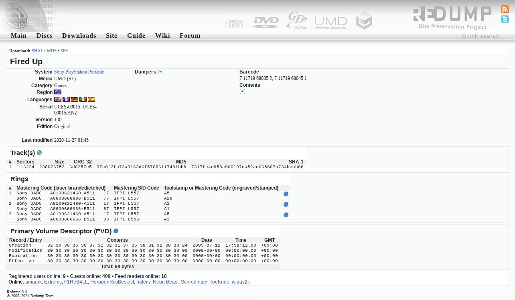Select the Compact Disc media icon

[234, 24]
